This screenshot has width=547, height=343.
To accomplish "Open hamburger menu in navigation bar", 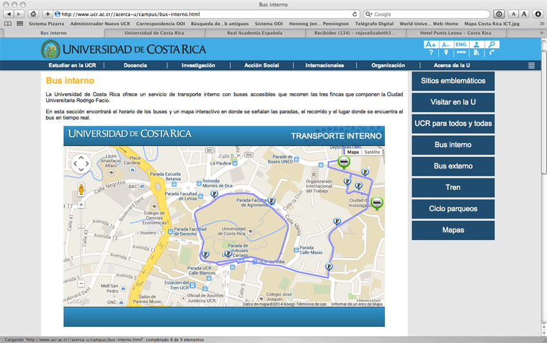I will (x=532, y=65).
